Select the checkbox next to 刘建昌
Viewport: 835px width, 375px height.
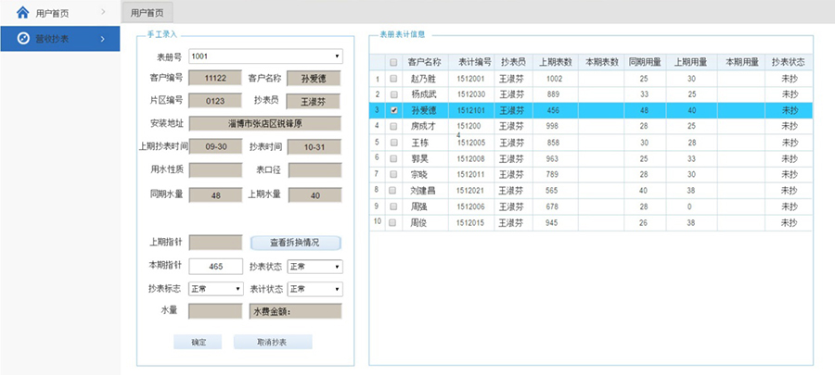[393, 191]
